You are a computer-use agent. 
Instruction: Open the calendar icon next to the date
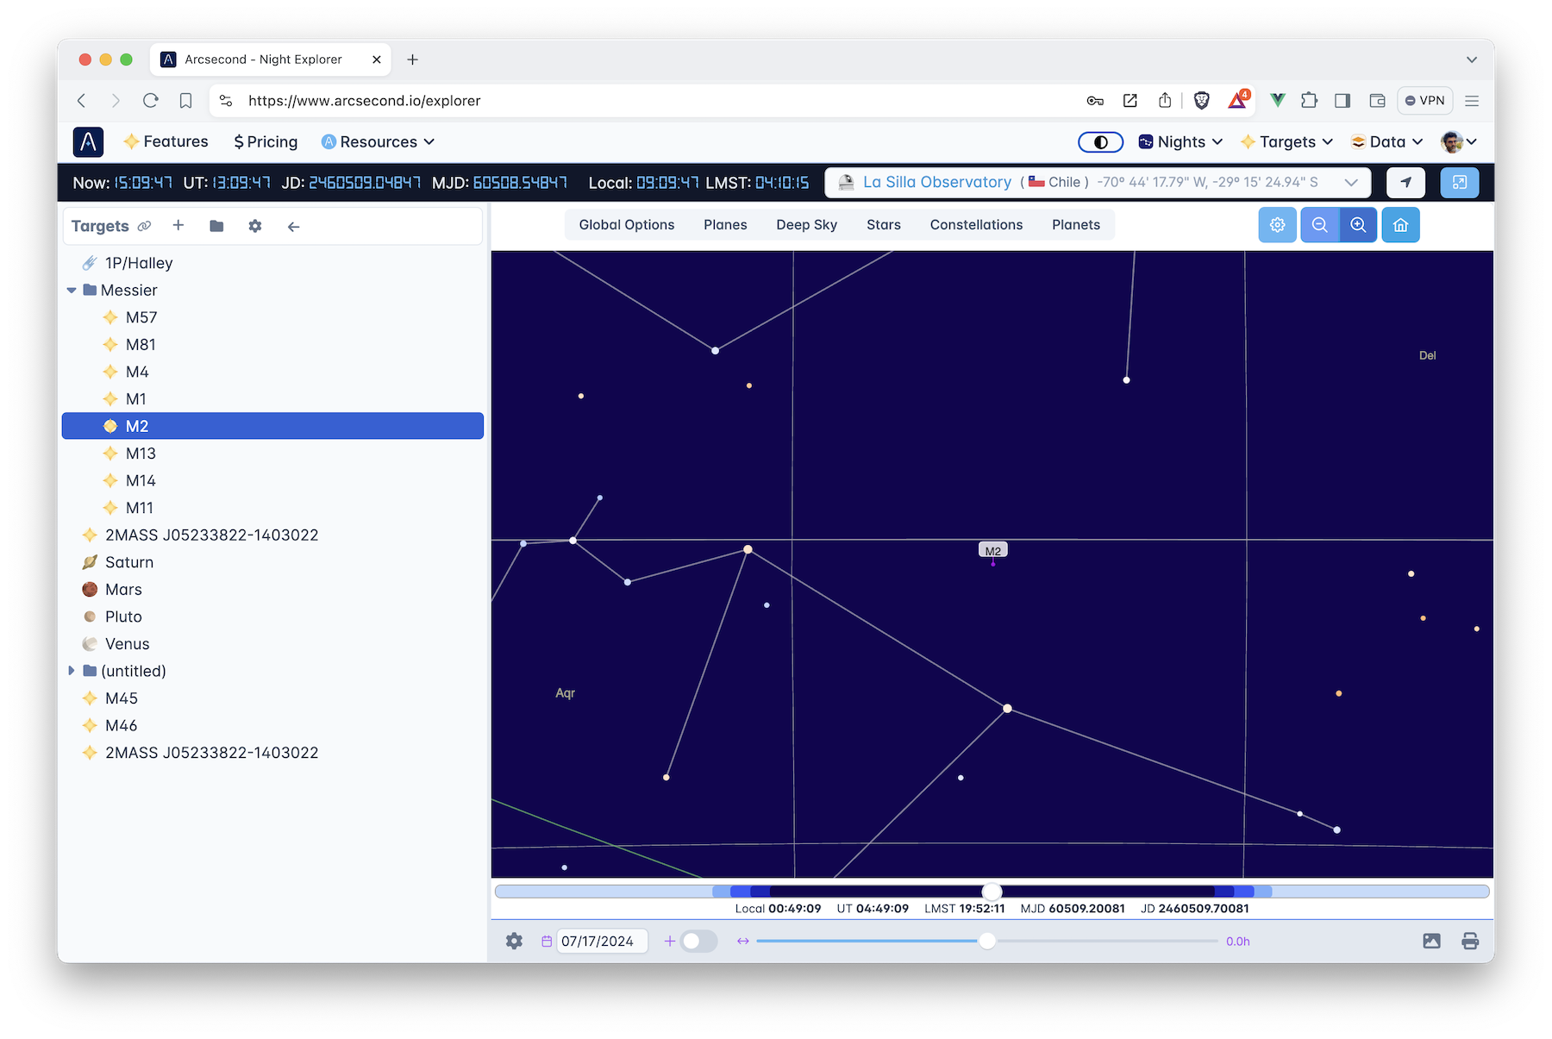tap(547, 941)
